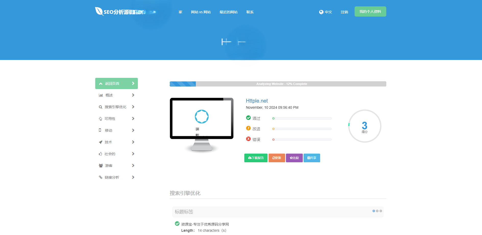This screenshot has width=482, height=235.
Task: Click the green 下载报告 button
Action: point(256,158)
